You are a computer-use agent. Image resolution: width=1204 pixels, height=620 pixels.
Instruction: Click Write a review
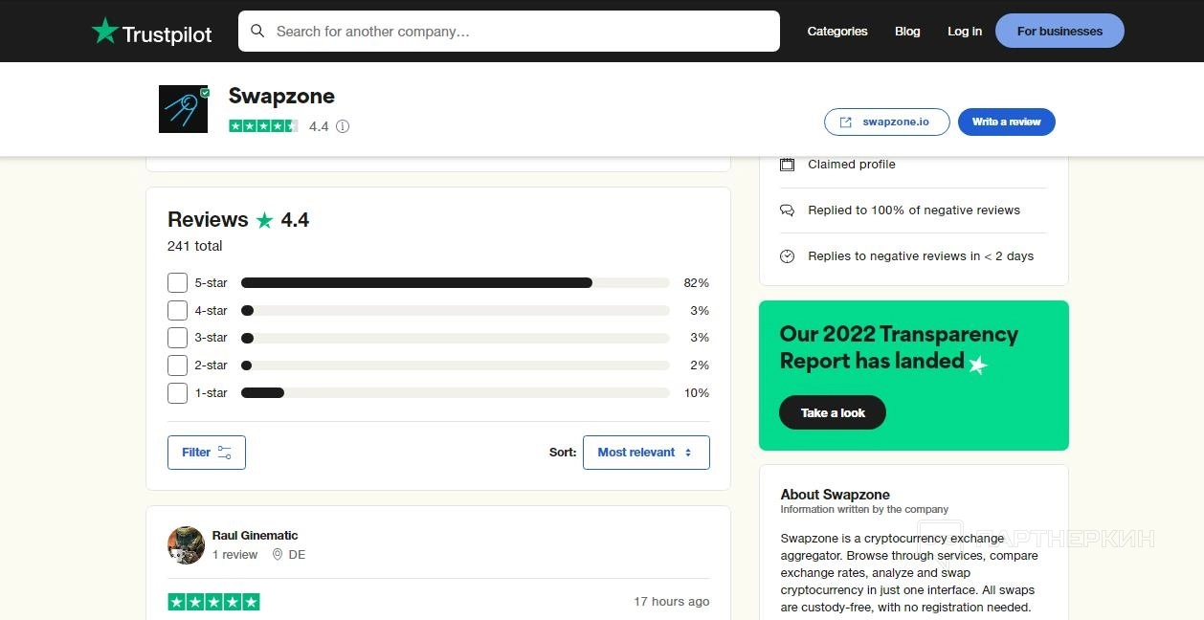(1007, 122)
